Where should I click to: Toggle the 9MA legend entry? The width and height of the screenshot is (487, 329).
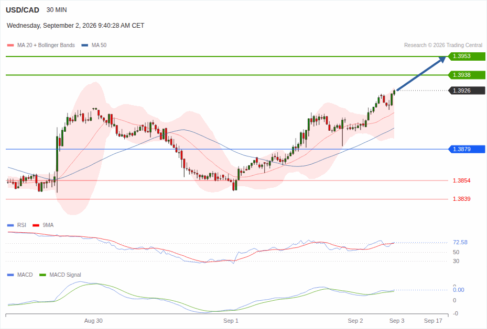pyautogui.click(x=43, y=225)
